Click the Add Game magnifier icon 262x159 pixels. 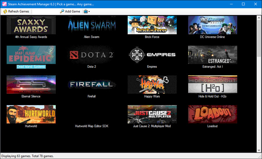62,11
